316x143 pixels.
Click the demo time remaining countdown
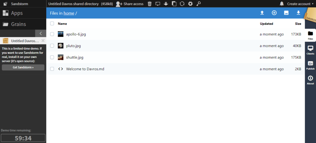coord(23,138)
